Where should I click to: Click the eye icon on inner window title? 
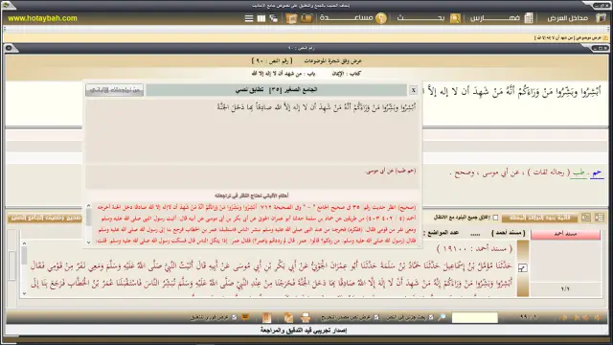(9, 48)
